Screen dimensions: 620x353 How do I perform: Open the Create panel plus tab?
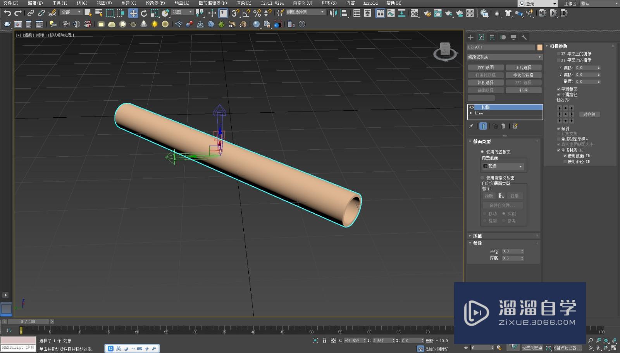point(471,37)
